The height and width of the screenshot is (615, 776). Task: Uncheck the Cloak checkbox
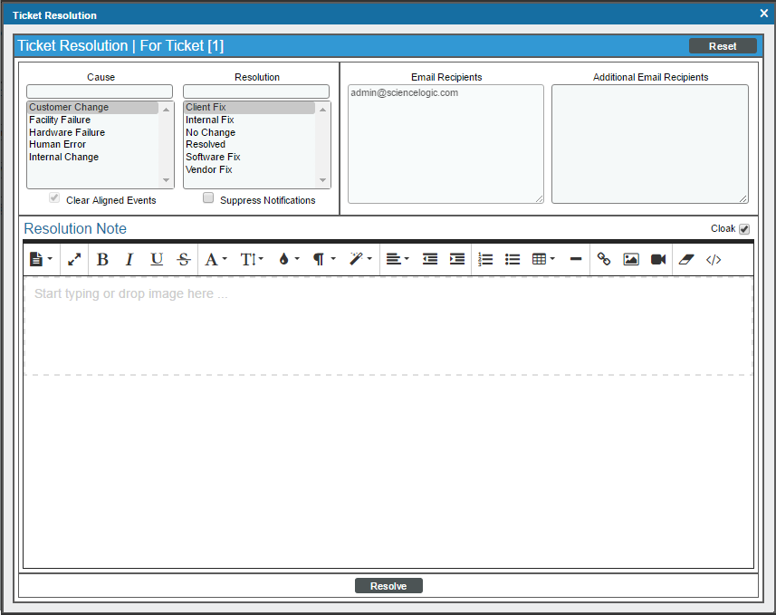coord(744,229)
